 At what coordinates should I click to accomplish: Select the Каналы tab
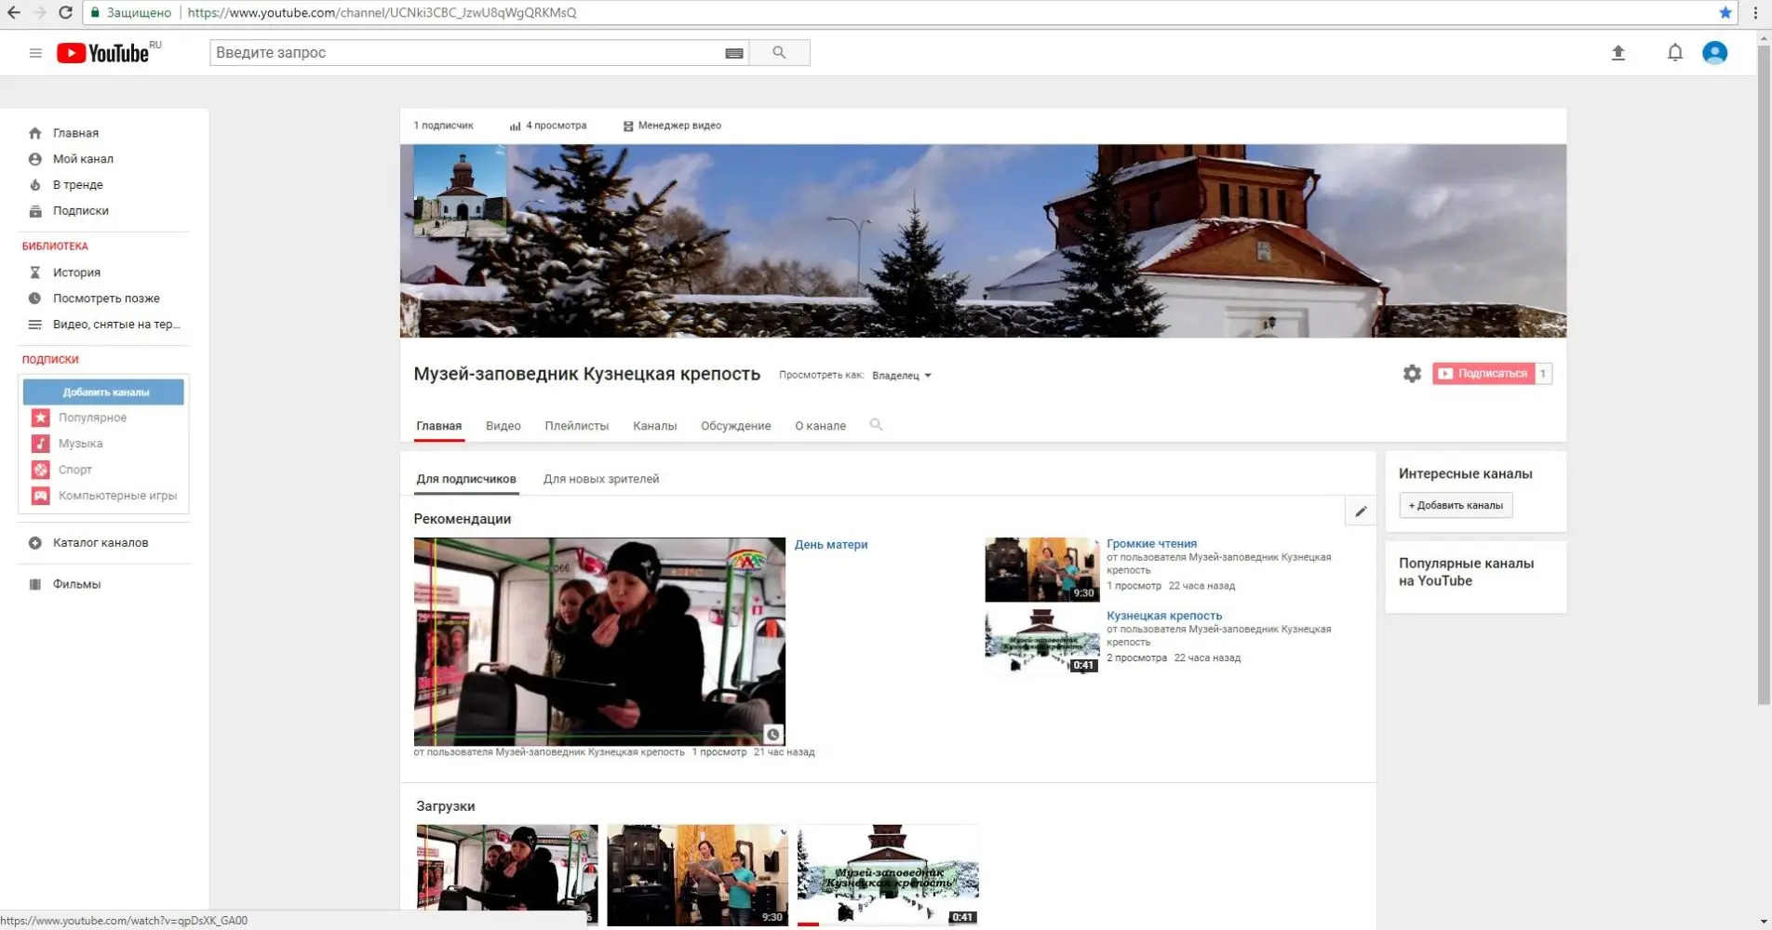click(x=654, y=426)
